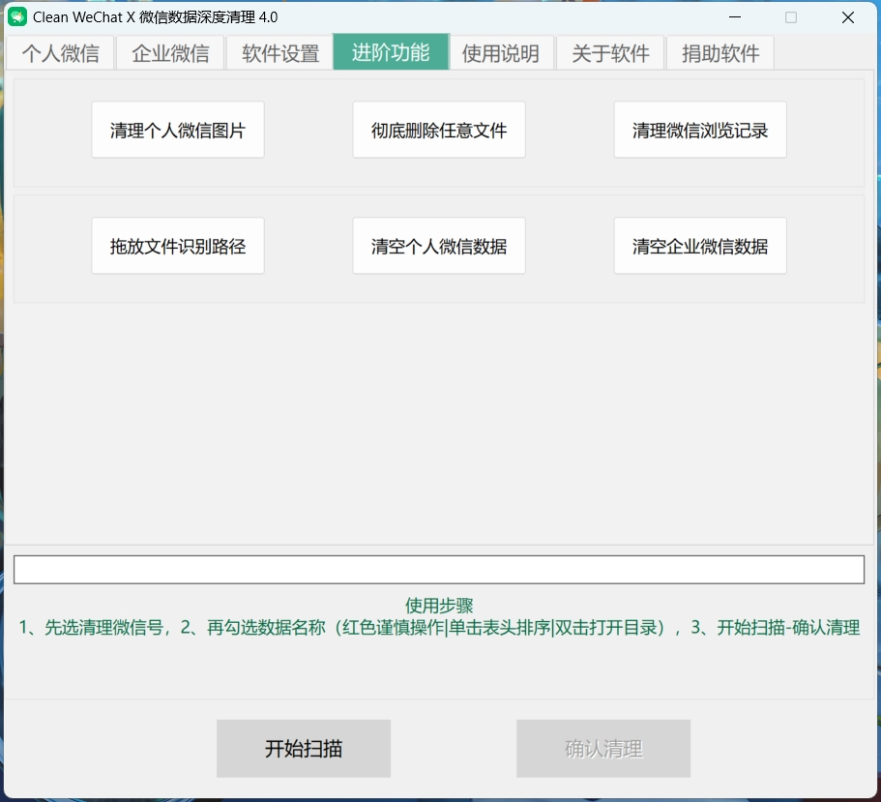The height and width of the screenshot is (802, 881).
Task: Start scanning with 开始扫描
Action: pos(304,749)
